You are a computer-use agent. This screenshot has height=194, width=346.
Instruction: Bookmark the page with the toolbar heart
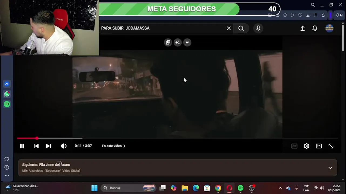(300, 15)
